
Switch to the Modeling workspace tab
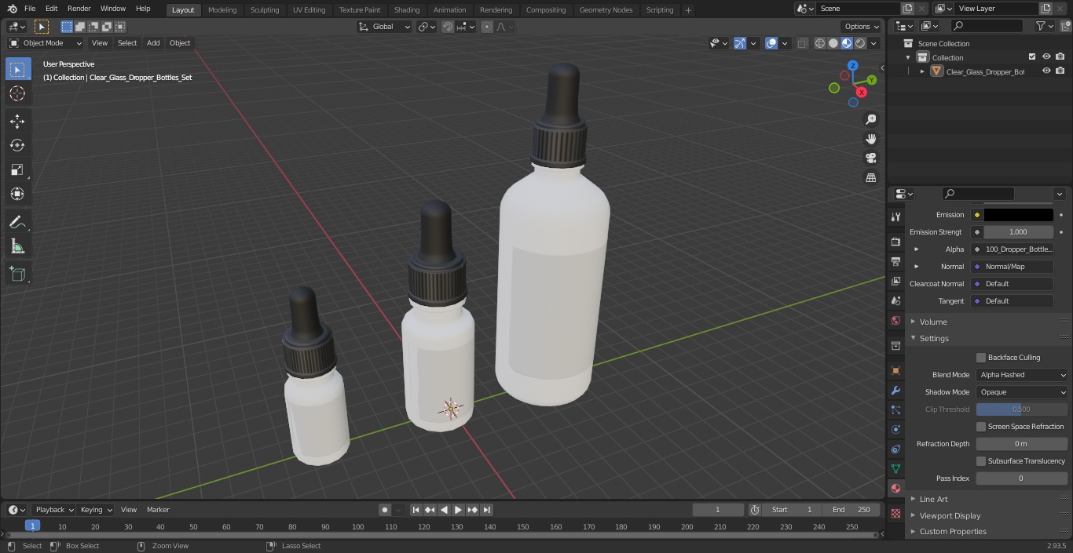222,10
